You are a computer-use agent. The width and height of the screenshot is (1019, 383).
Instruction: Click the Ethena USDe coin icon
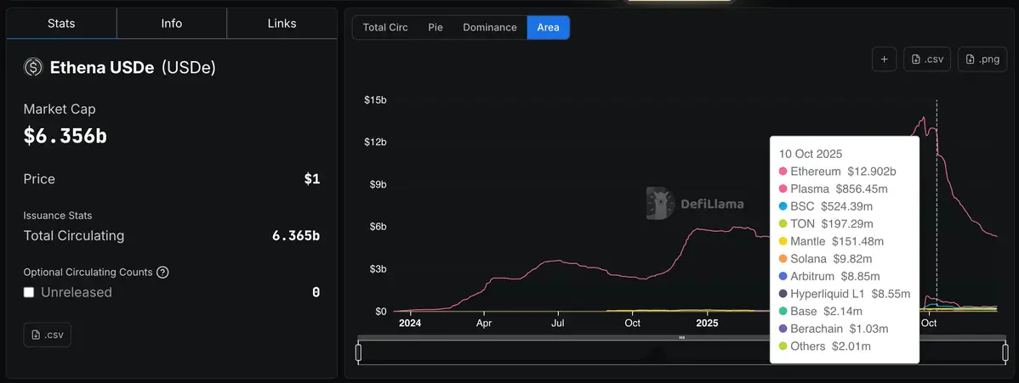33,68
